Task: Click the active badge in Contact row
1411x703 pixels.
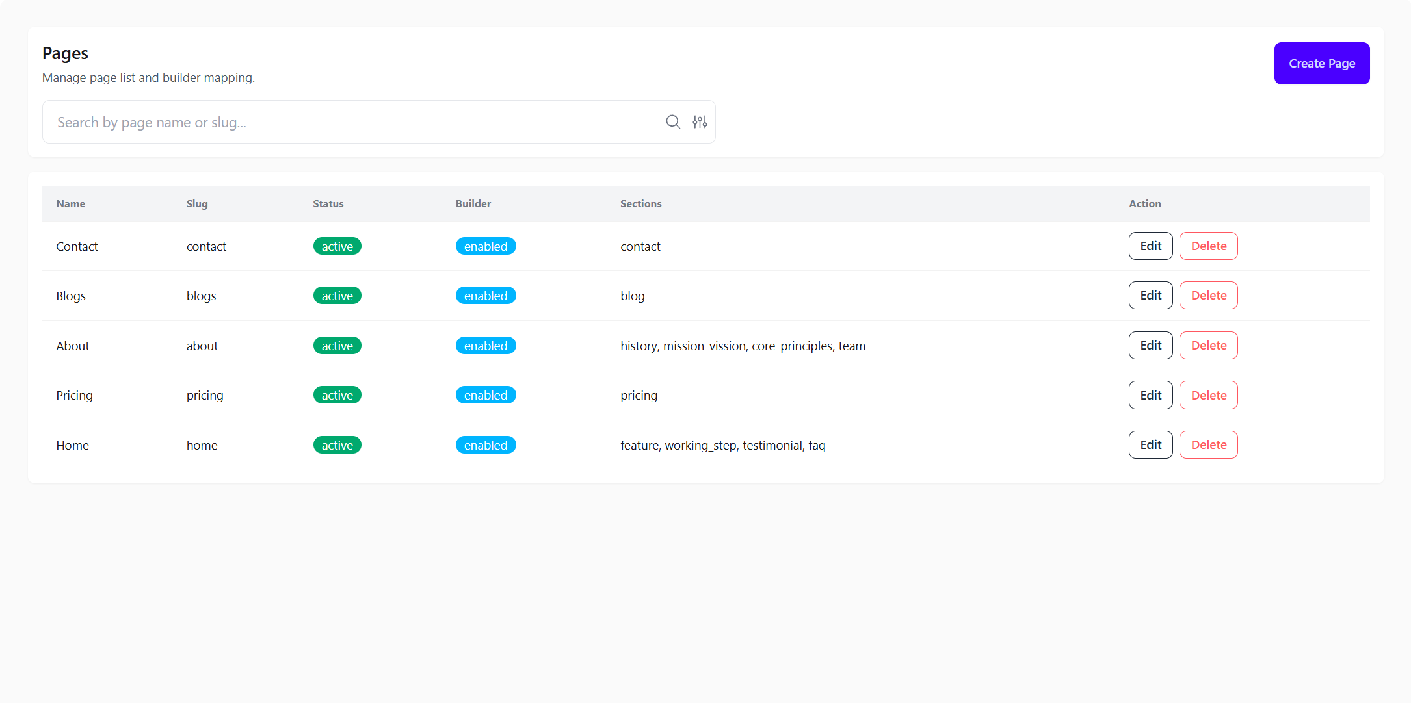Action: coord(337,246)
